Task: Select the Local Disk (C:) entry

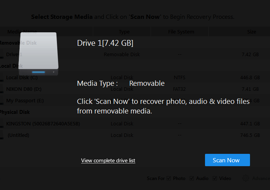Action: click(x=22, y=78)
